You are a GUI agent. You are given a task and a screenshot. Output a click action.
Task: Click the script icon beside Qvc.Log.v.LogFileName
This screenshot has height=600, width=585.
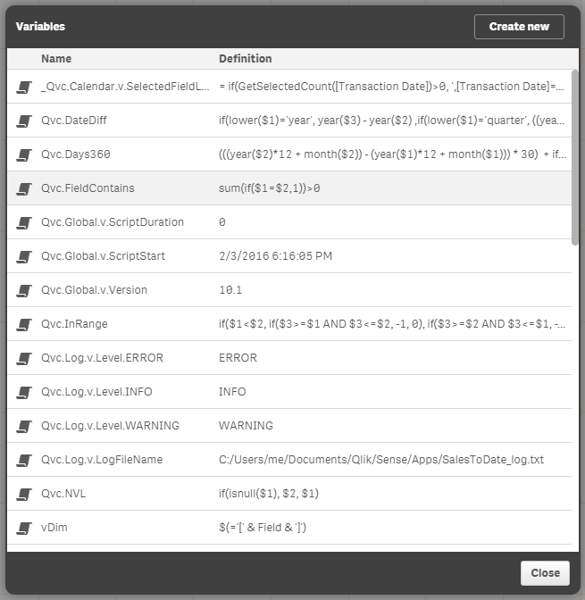[x=24, y=460]
